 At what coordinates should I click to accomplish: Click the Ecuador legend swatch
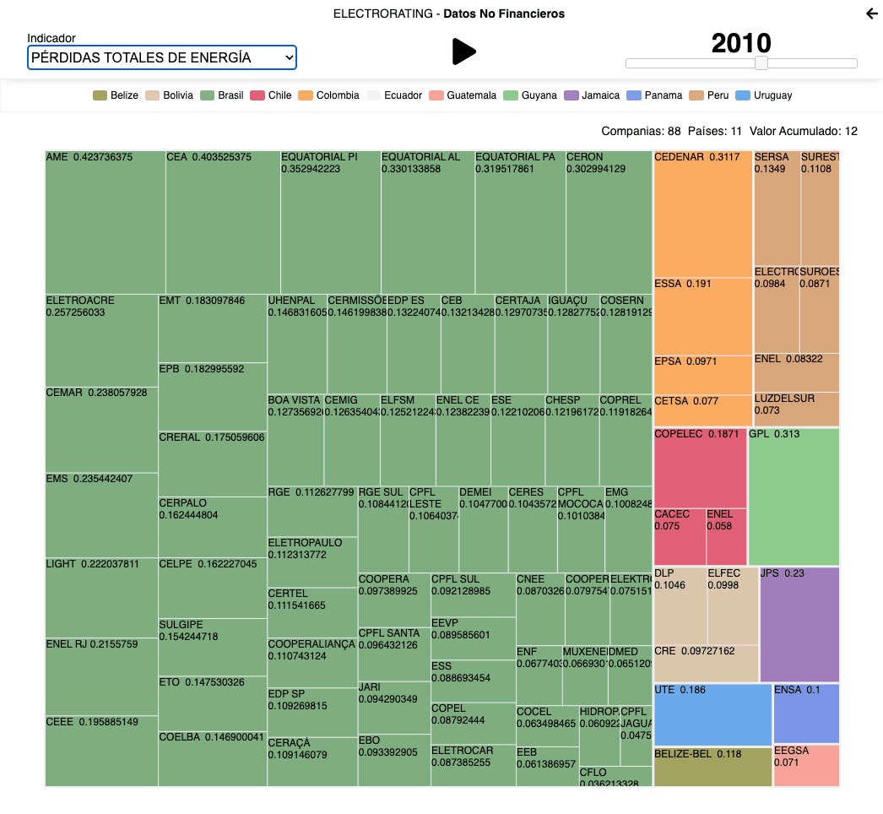pyautogui.click(x=373, y=95)
